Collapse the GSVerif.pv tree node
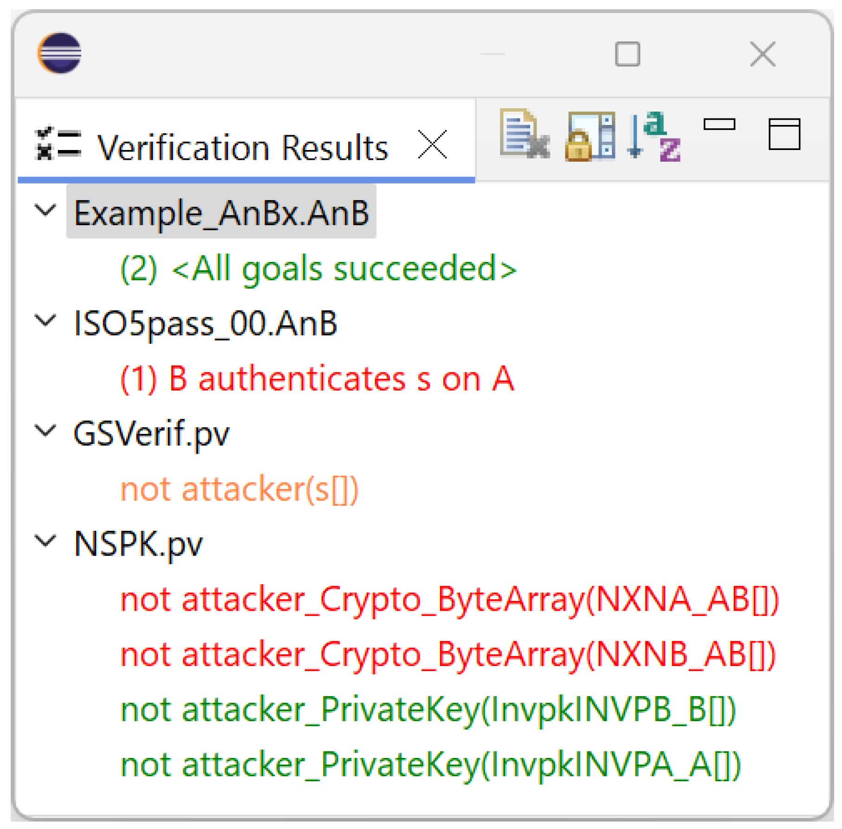842x829 pixels. coord(45,431)
